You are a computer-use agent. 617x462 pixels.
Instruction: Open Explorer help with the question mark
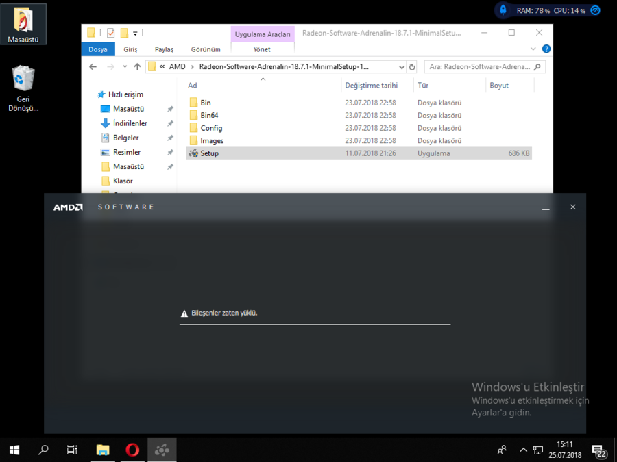546,49
